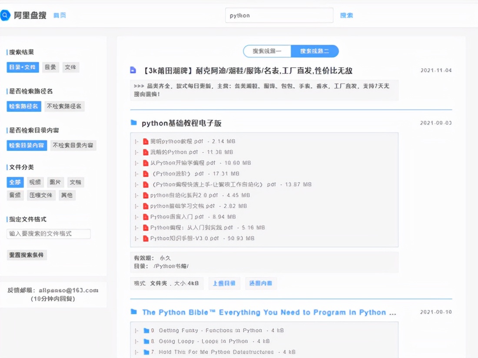
Task: Click the PDF icon of the 11.38 MB file
Action: click(x=146, y=152)
